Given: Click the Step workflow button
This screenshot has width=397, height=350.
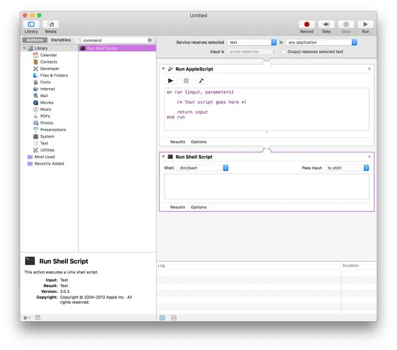Looking at the screenshot, I should [326, 25].
